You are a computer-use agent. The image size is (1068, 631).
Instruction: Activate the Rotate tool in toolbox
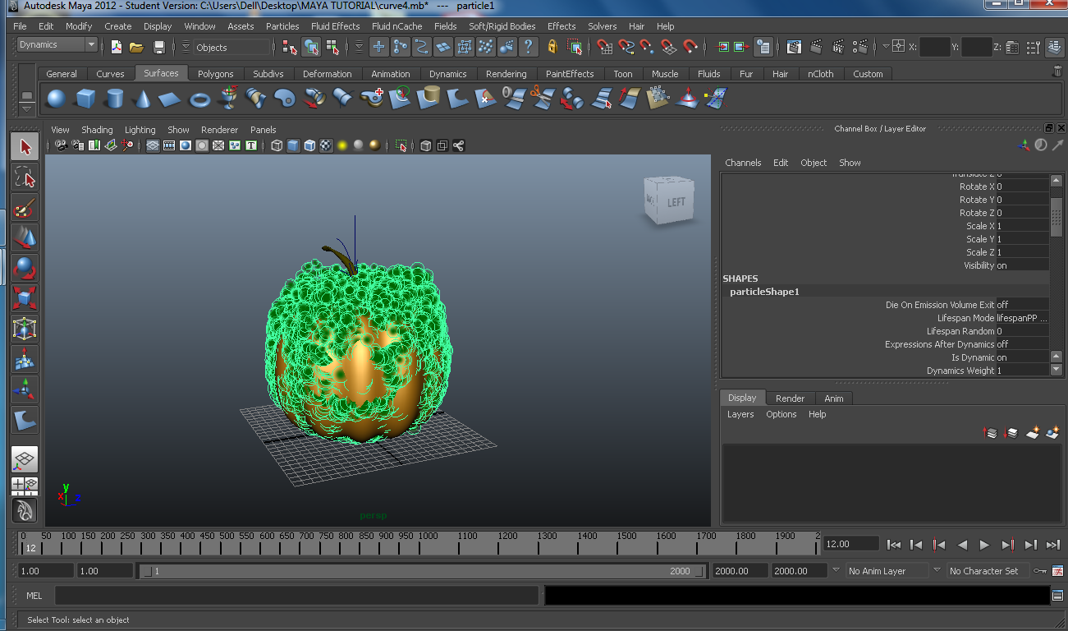click(25, 268)
